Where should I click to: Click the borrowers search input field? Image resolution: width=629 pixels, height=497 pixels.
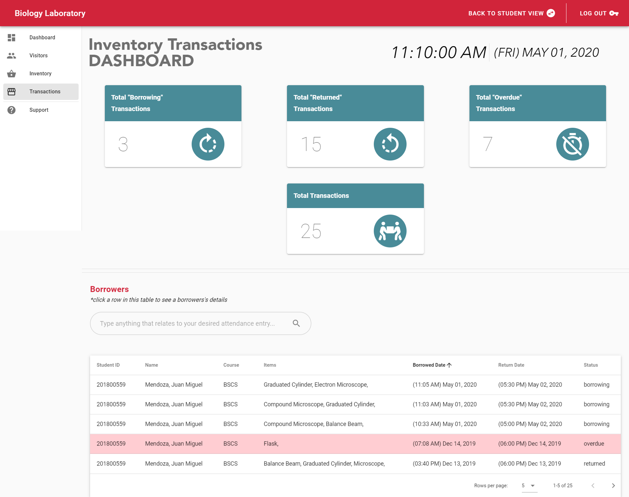pos(187,323)
